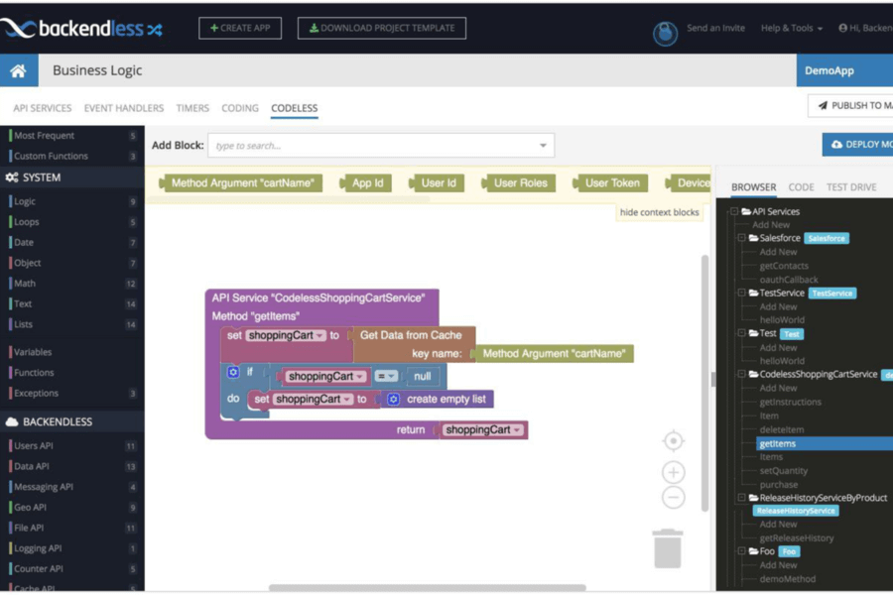Switch to the CODE tab
The image size is (893, 595).
click(x=801, y=187)
